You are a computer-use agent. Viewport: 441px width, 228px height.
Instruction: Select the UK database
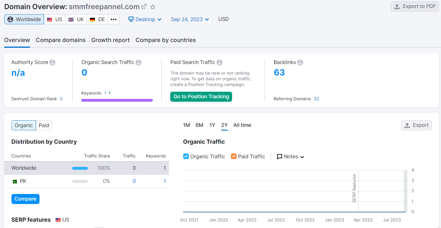[76, 19]
